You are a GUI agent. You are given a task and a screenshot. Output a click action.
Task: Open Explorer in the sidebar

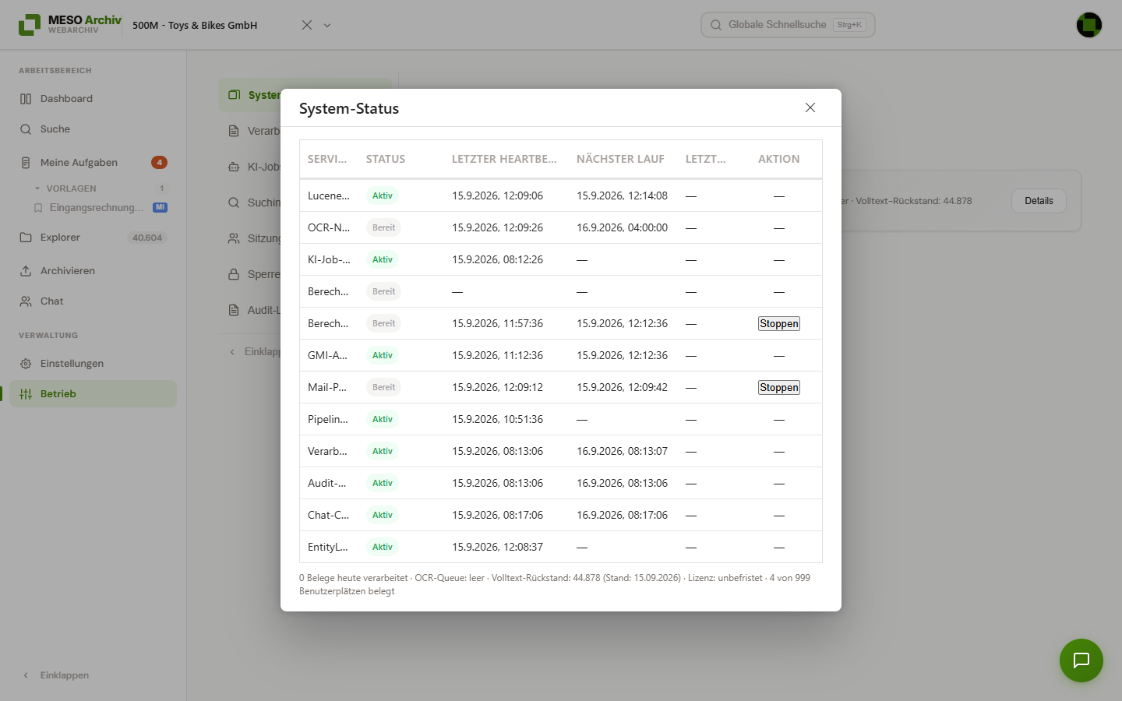[93, 238]
